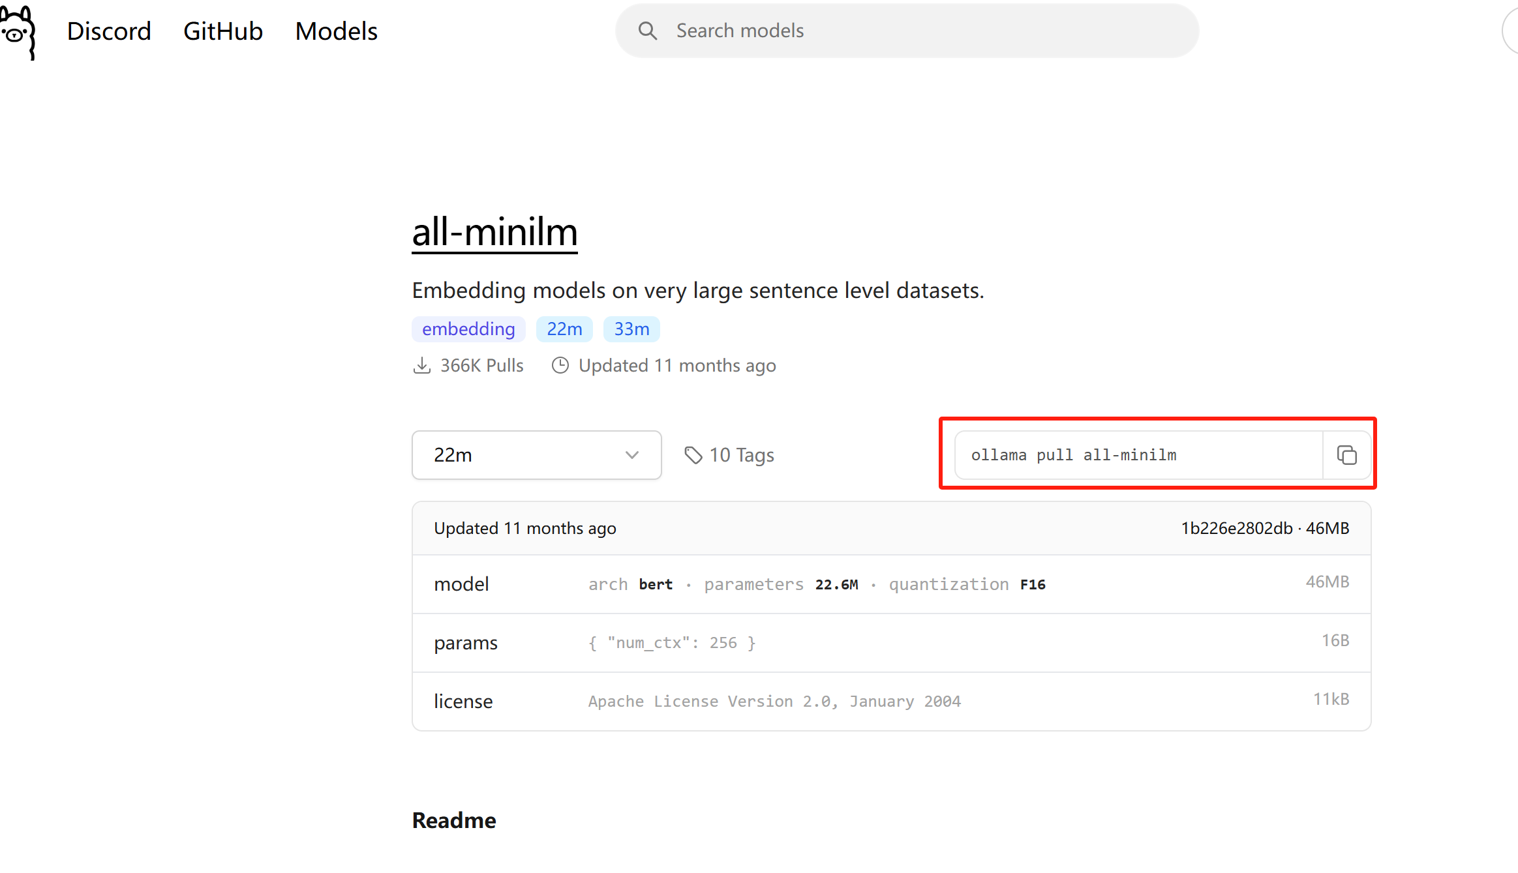View the 10 Tags link
The width and height of the screenshot is (1518, 873).
(741, 455)
